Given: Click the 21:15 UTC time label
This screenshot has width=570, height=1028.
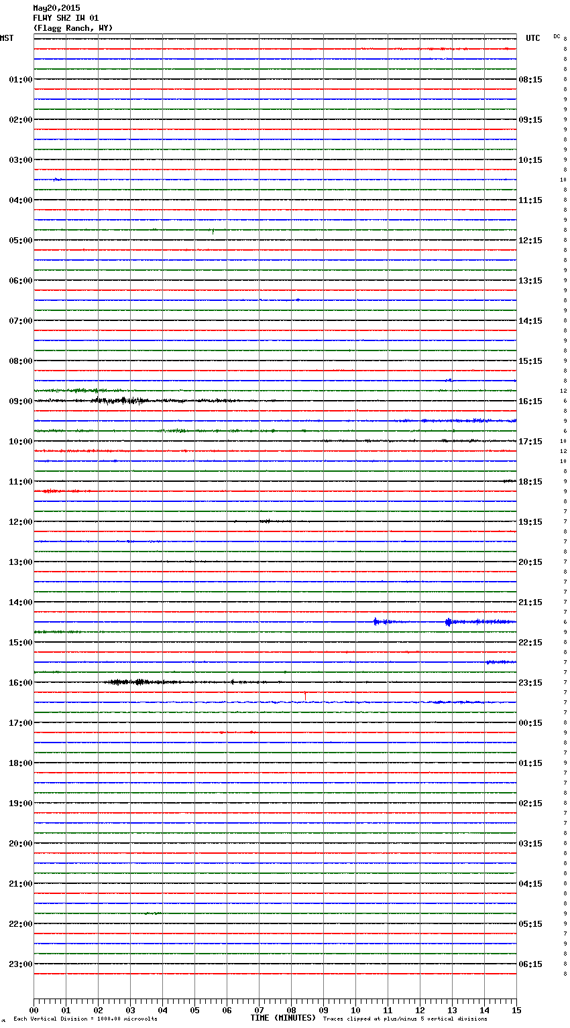Looking at the screenshot, I should (530, 602).
